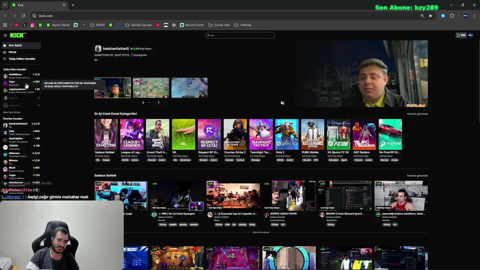Click the zoom magnifier icon in address bar
Screen dimensions: 480x270
pos(422,16)
